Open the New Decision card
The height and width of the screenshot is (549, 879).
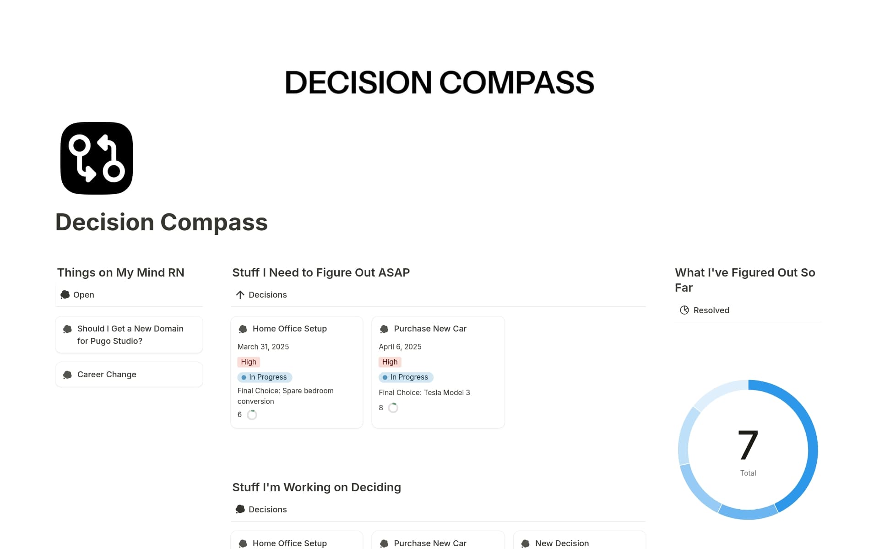[x=562, y=543]
